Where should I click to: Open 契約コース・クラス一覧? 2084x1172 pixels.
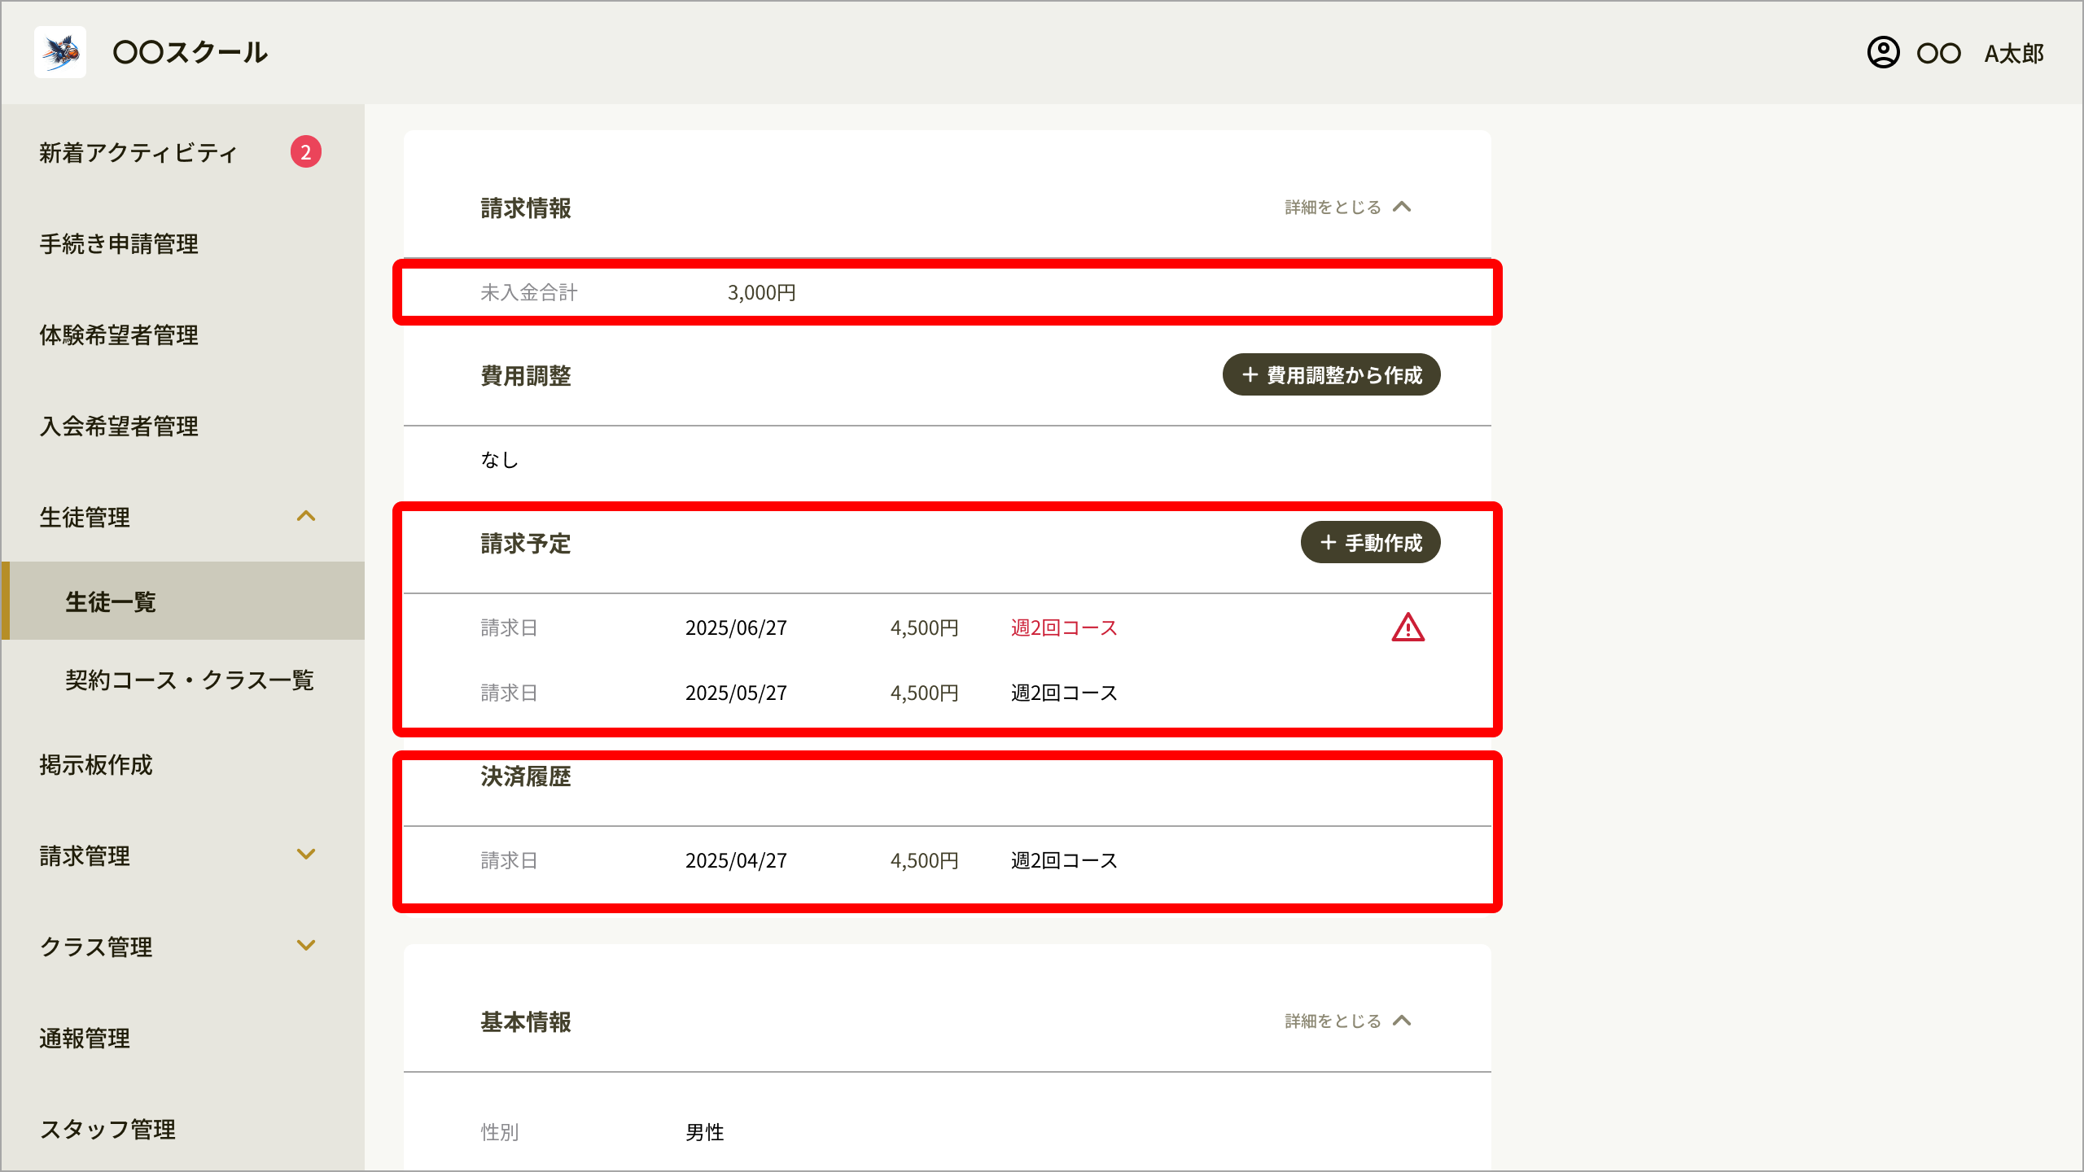point(190,680)
